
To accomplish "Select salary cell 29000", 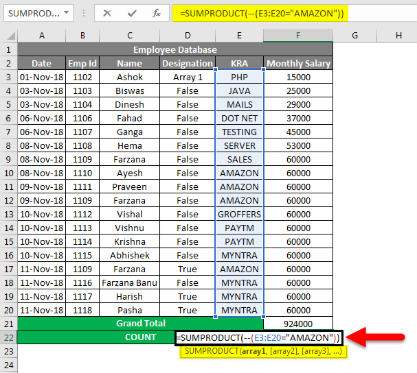I will 298,105.
